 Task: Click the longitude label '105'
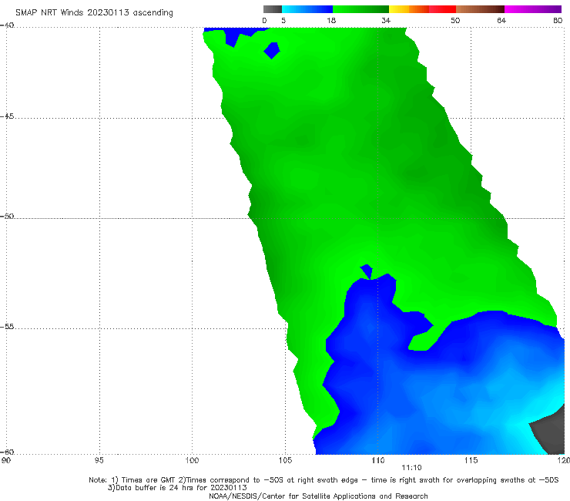click(285, 461)
